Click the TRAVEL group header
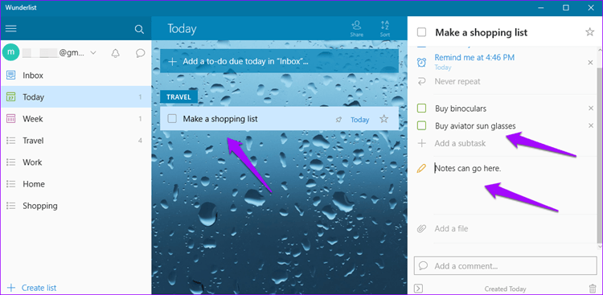The height and width of the screenshot is (295, 603). click(x=178, y=97)
